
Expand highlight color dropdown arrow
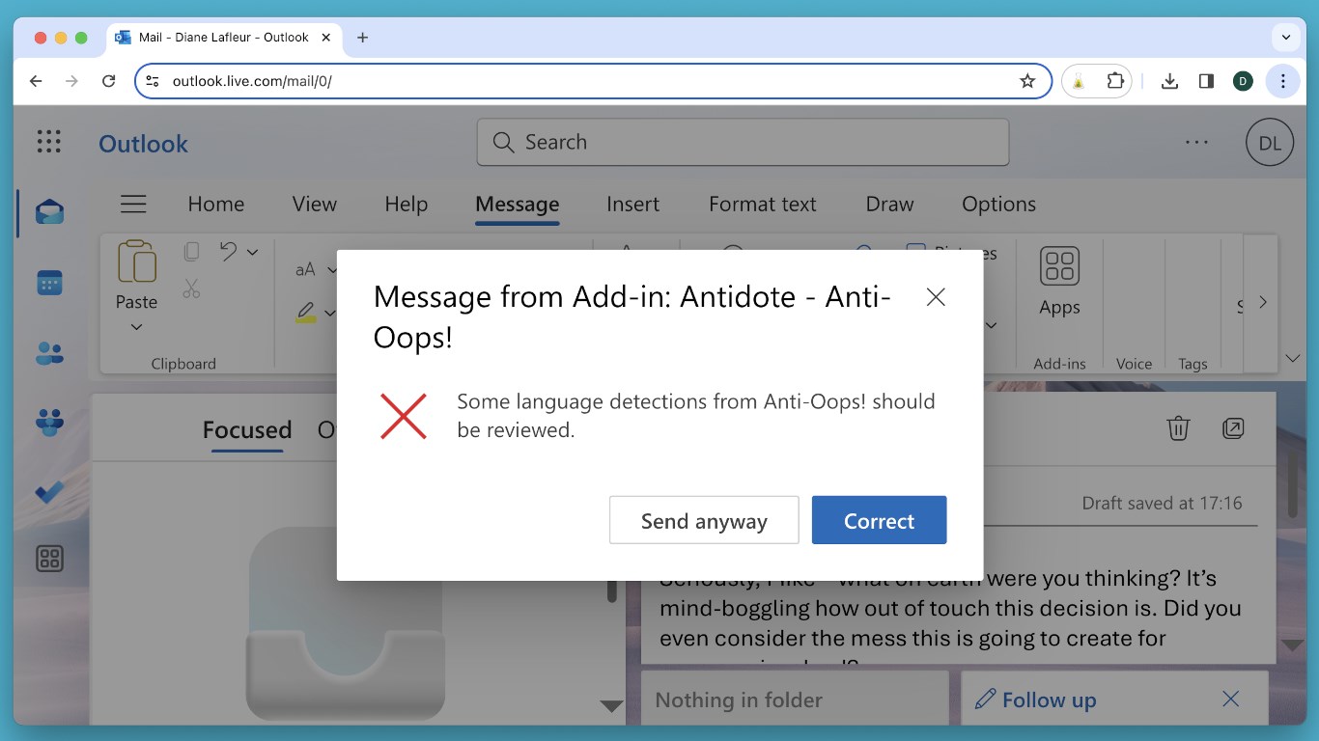(x=329, y=313)
